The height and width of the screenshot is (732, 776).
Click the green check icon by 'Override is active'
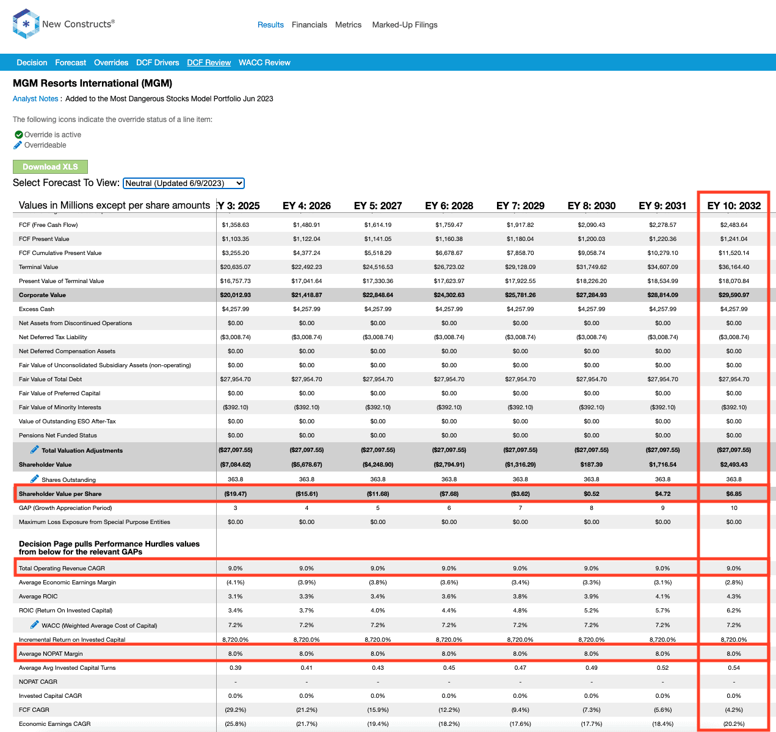(x=18, y=135)
